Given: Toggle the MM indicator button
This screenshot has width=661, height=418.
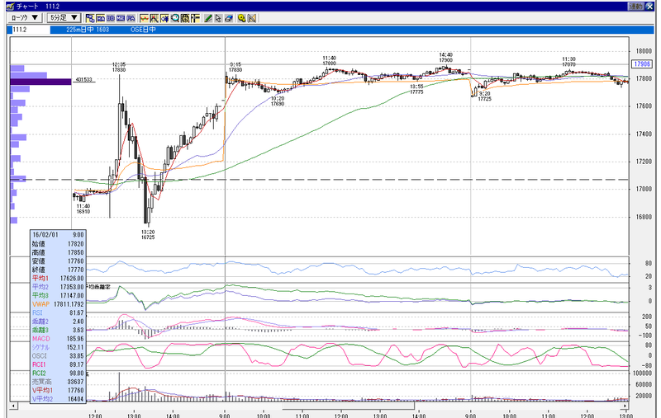Looking at the screenshot, I should tap(121, 18).
